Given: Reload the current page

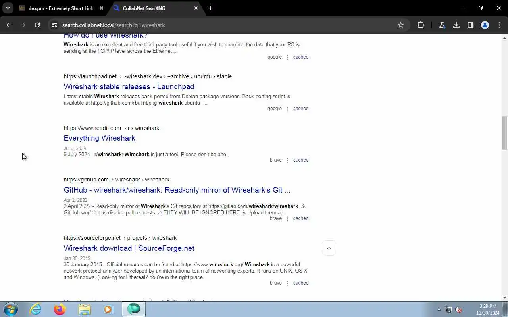Looking at the screenshot, I should pyautogui.click(x=37, y=25).
